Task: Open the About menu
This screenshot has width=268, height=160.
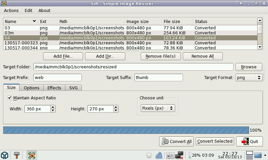Action: point(45,11)
